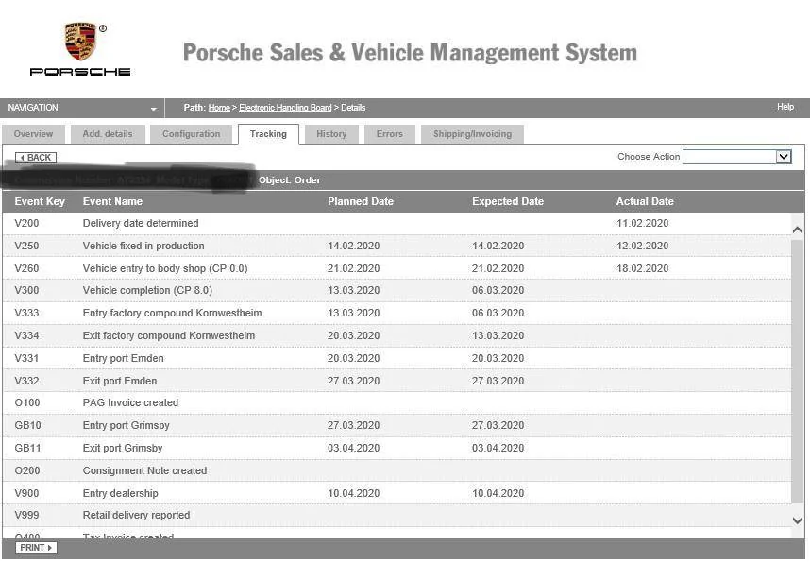Select the V200 event key cell
This screenshot has width=810, height=563.
pyautogui.click(x=26, y=223)
